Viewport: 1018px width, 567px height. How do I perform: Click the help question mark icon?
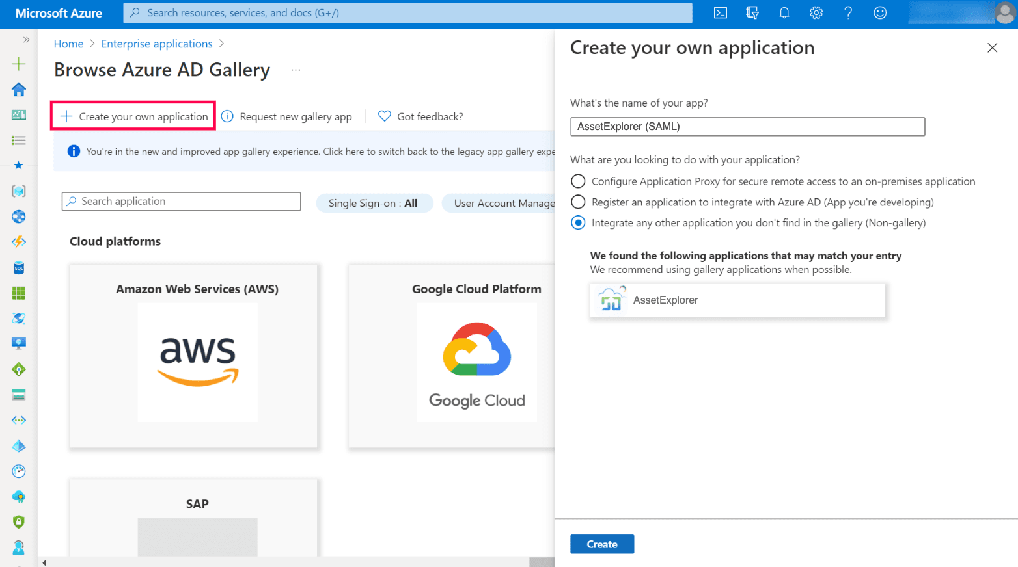847,13
